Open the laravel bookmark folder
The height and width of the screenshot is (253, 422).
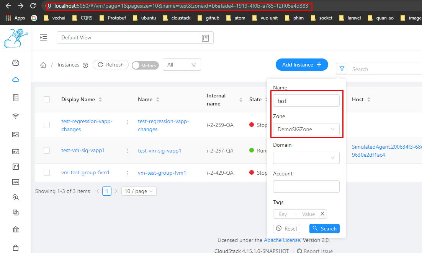350,18
